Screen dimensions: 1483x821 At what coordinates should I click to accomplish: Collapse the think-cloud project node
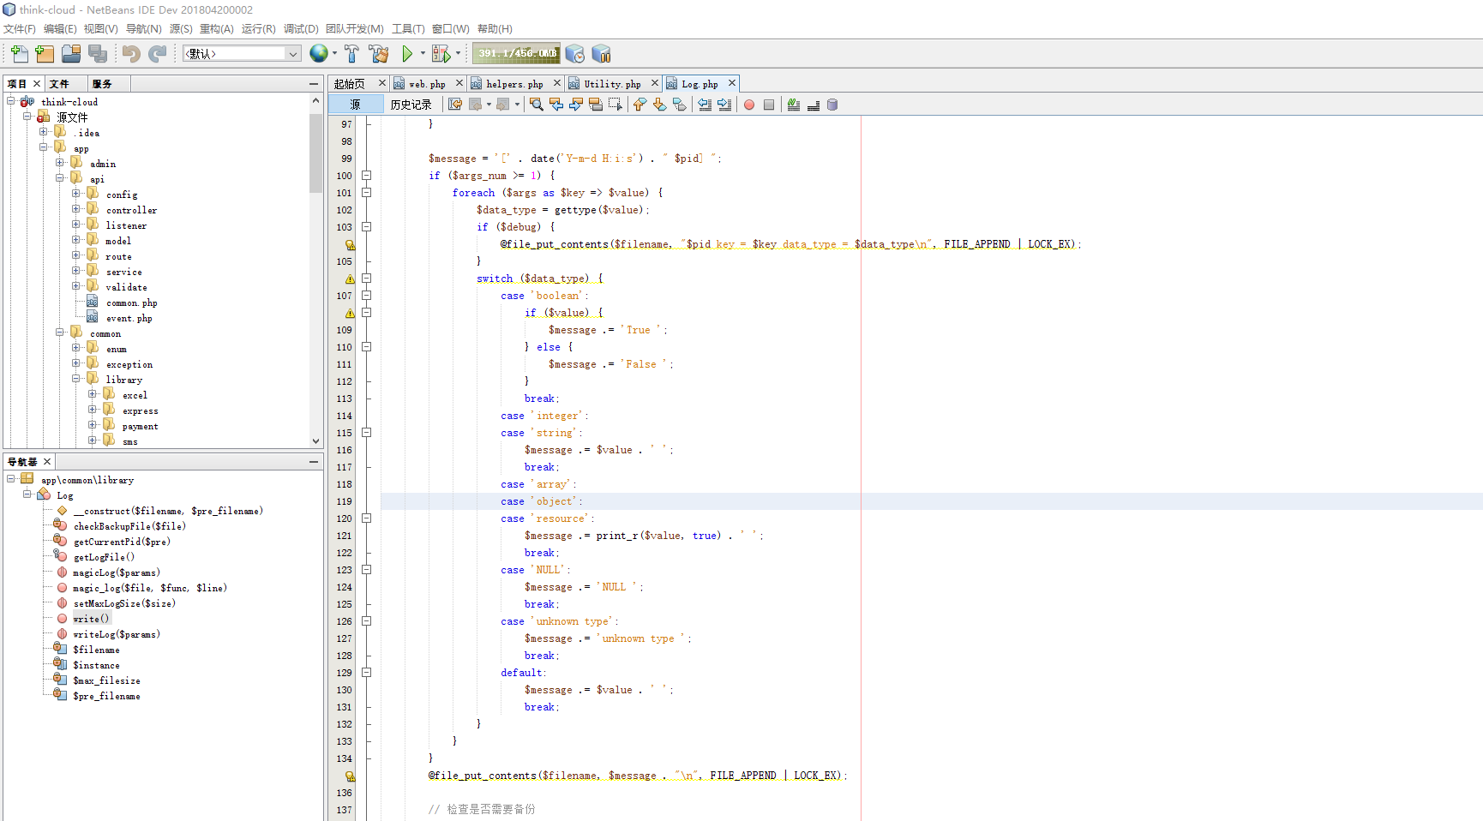point(11,101)
